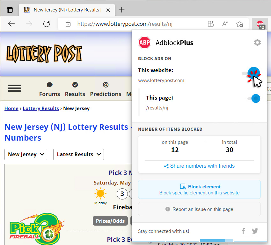
Task: Expand the New Jersey state dropdown
Action: 26,154
